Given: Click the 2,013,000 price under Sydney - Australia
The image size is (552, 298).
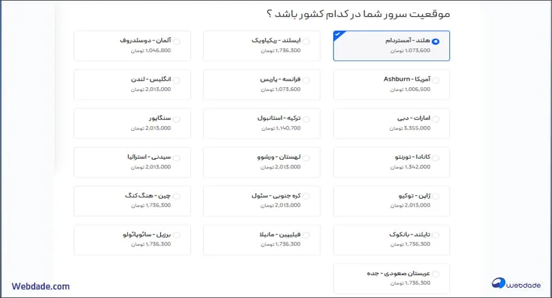Looking at the screenshot, I should pyautogui.click(x=150, y=167).
